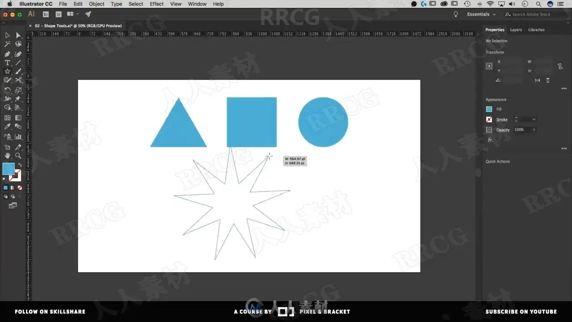The height and width of the screenshot is (322, 572).
Task: Select the Width tool
Action: [8, 99]
